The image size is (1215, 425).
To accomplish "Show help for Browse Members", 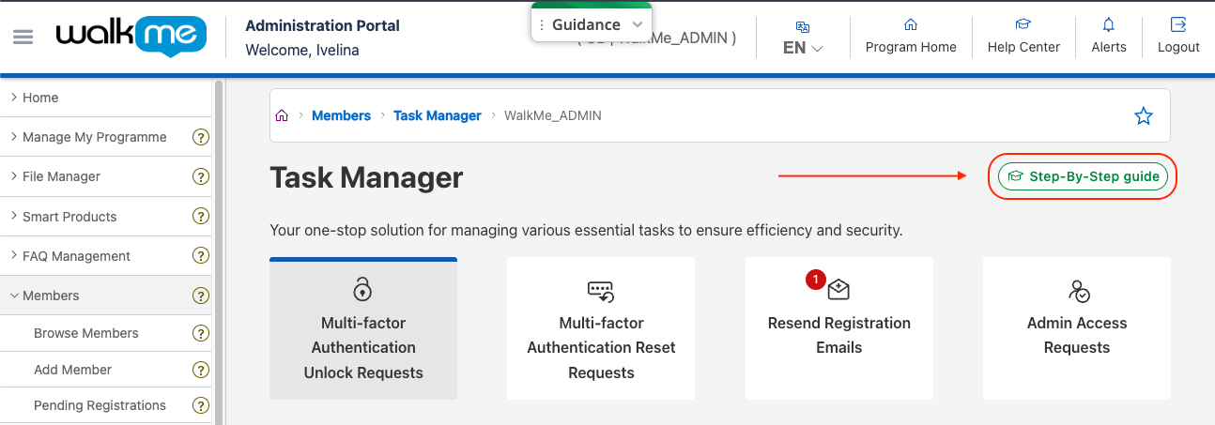I will click(200, 333).
